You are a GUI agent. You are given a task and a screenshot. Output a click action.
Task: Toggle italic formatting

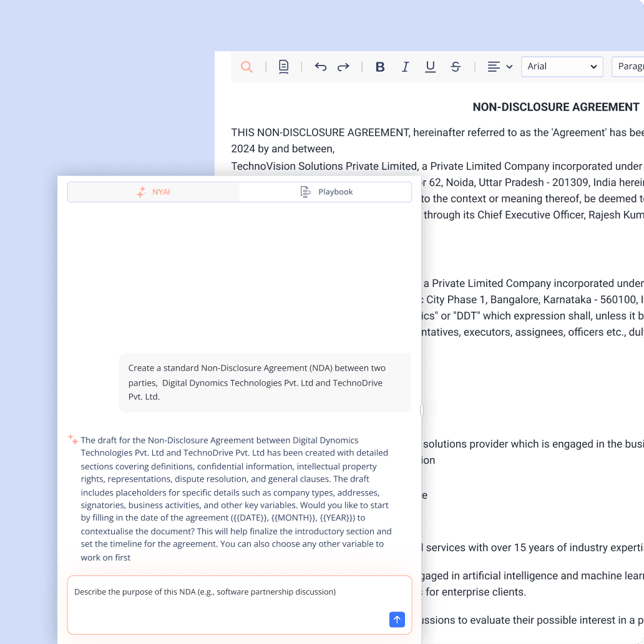point(405,67)
